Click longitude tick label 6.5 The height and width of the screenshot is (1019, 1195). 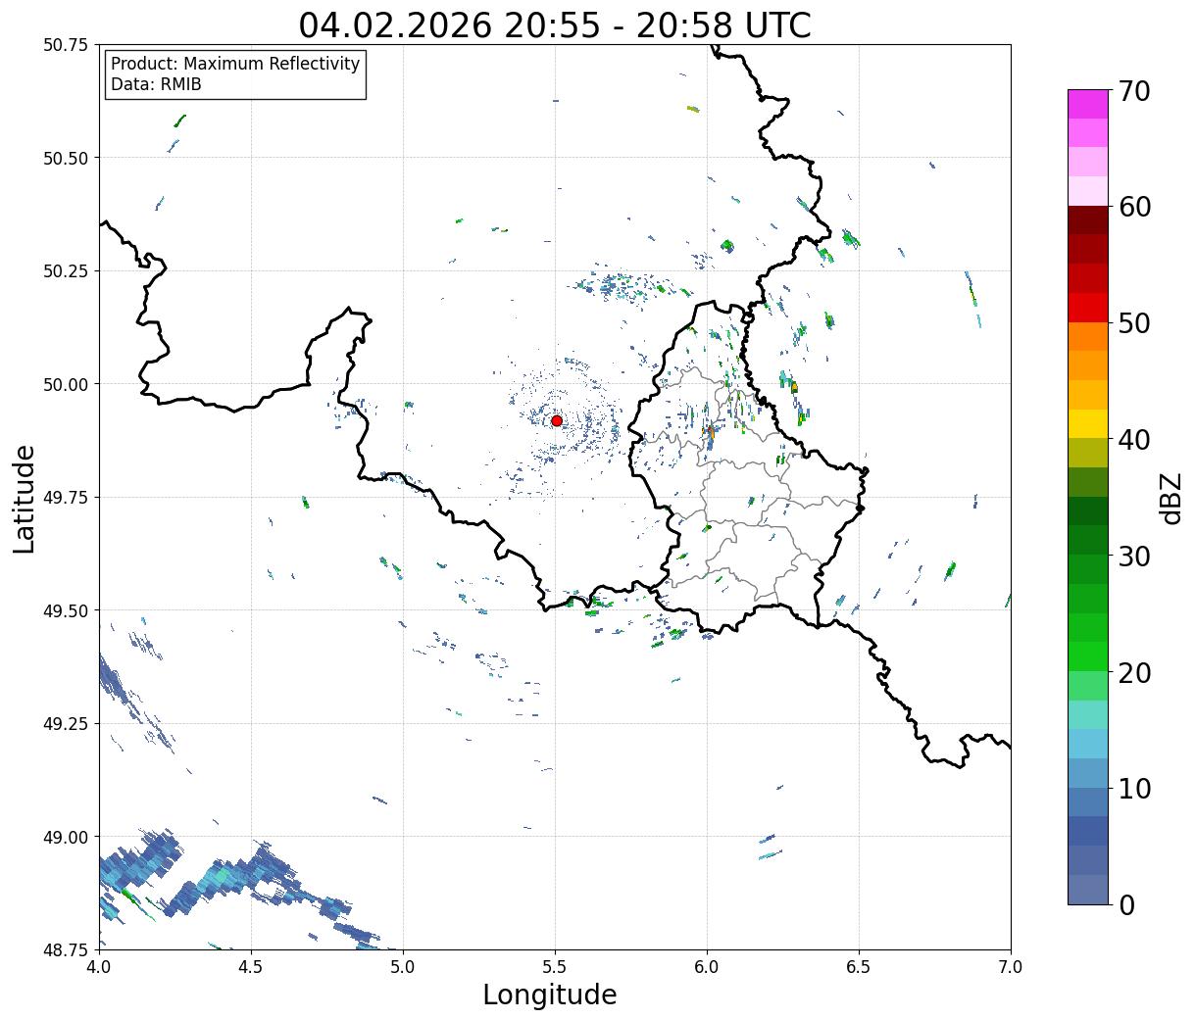pyautogui.click(x=859, y=966)
